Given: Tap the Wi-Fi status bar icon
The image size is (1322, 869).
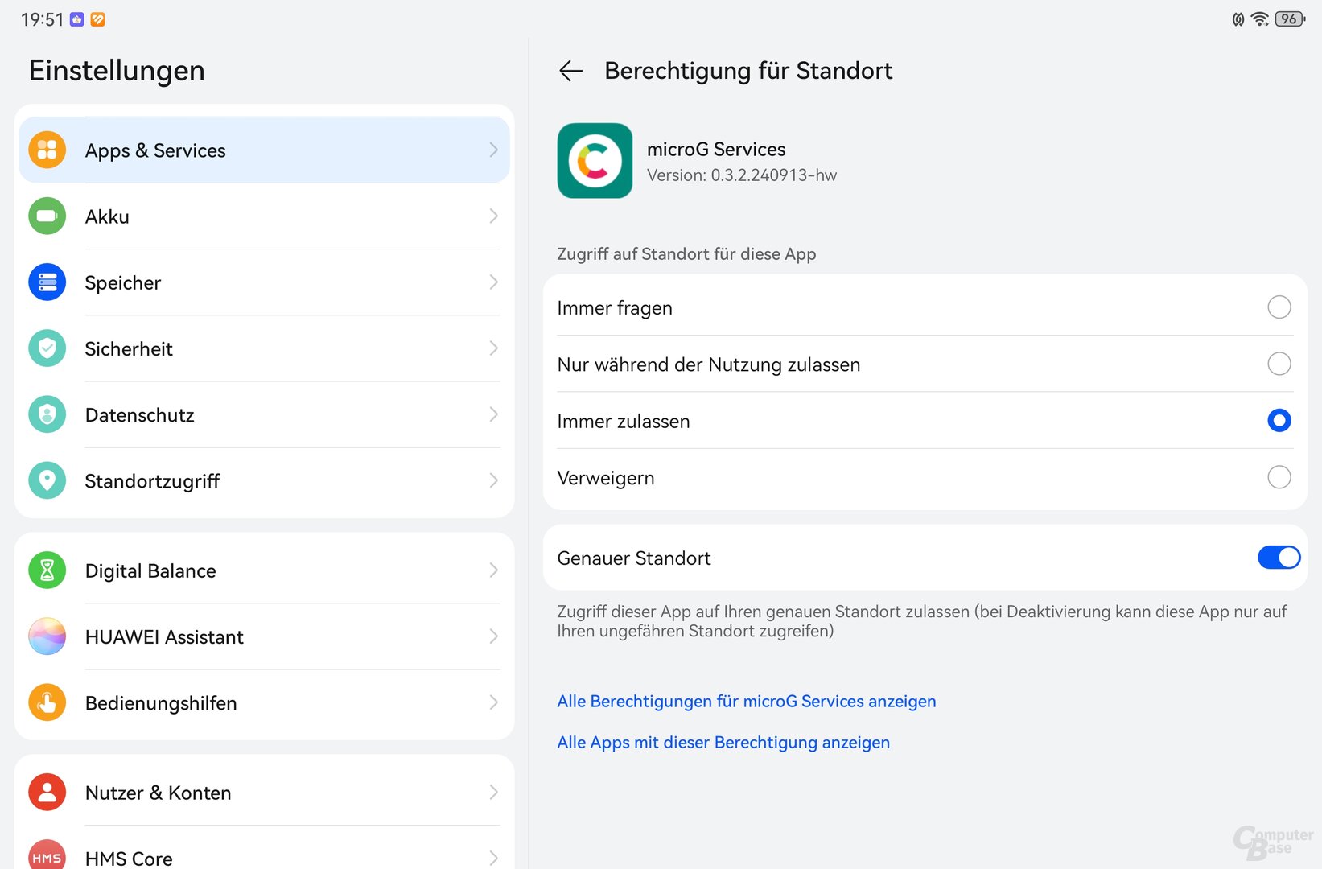Looking at the screenshot, I should pyautogui.click(x=1260, y=19).
